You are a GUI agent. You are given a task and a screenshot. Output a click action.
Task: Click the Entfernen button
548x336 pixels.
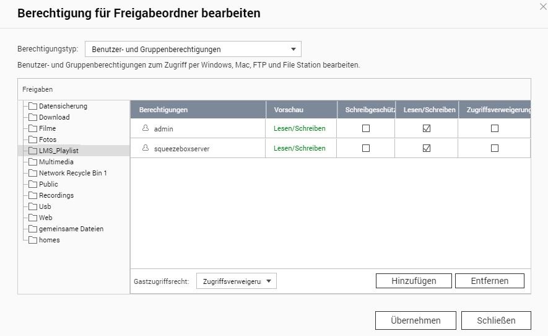[489, 281]
